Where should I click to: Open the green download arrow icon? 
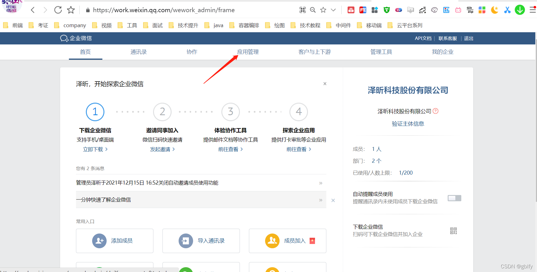pyautogui.click(x=520, y=10)
